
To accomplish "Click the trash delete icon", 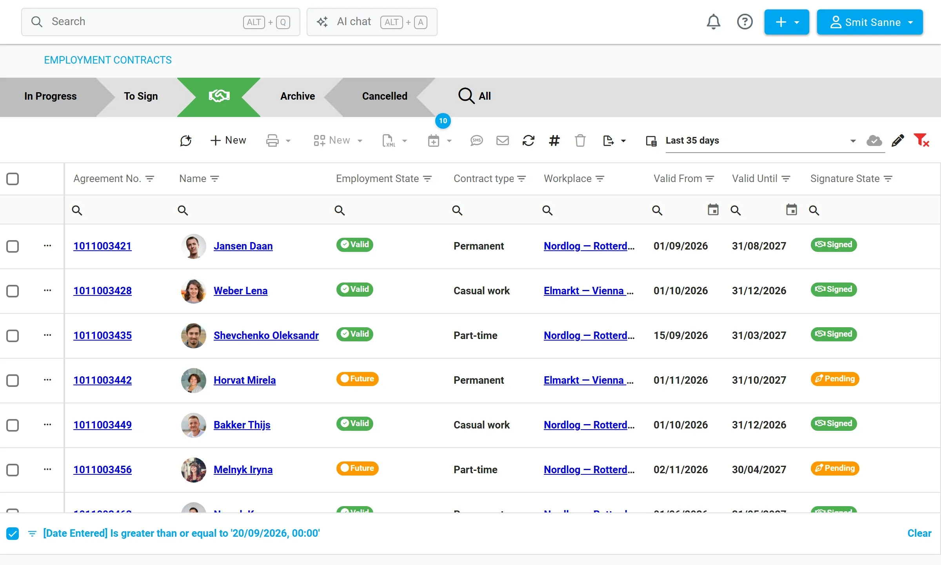I will [580, 140].
